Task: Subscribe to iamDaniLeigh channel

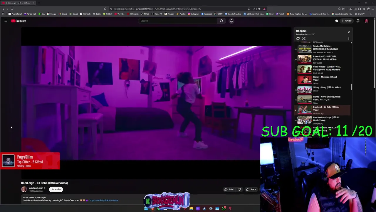Action: click(x=56, y=189)
